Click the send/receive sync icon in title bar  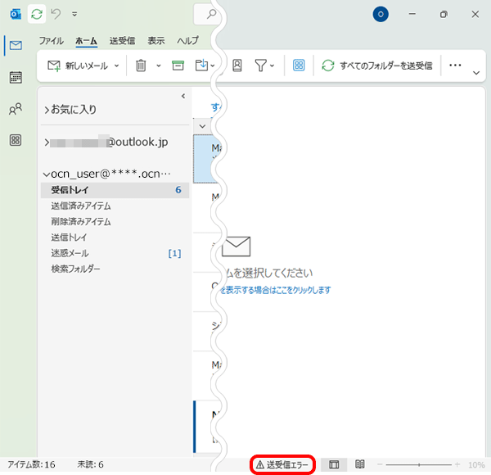36,14
